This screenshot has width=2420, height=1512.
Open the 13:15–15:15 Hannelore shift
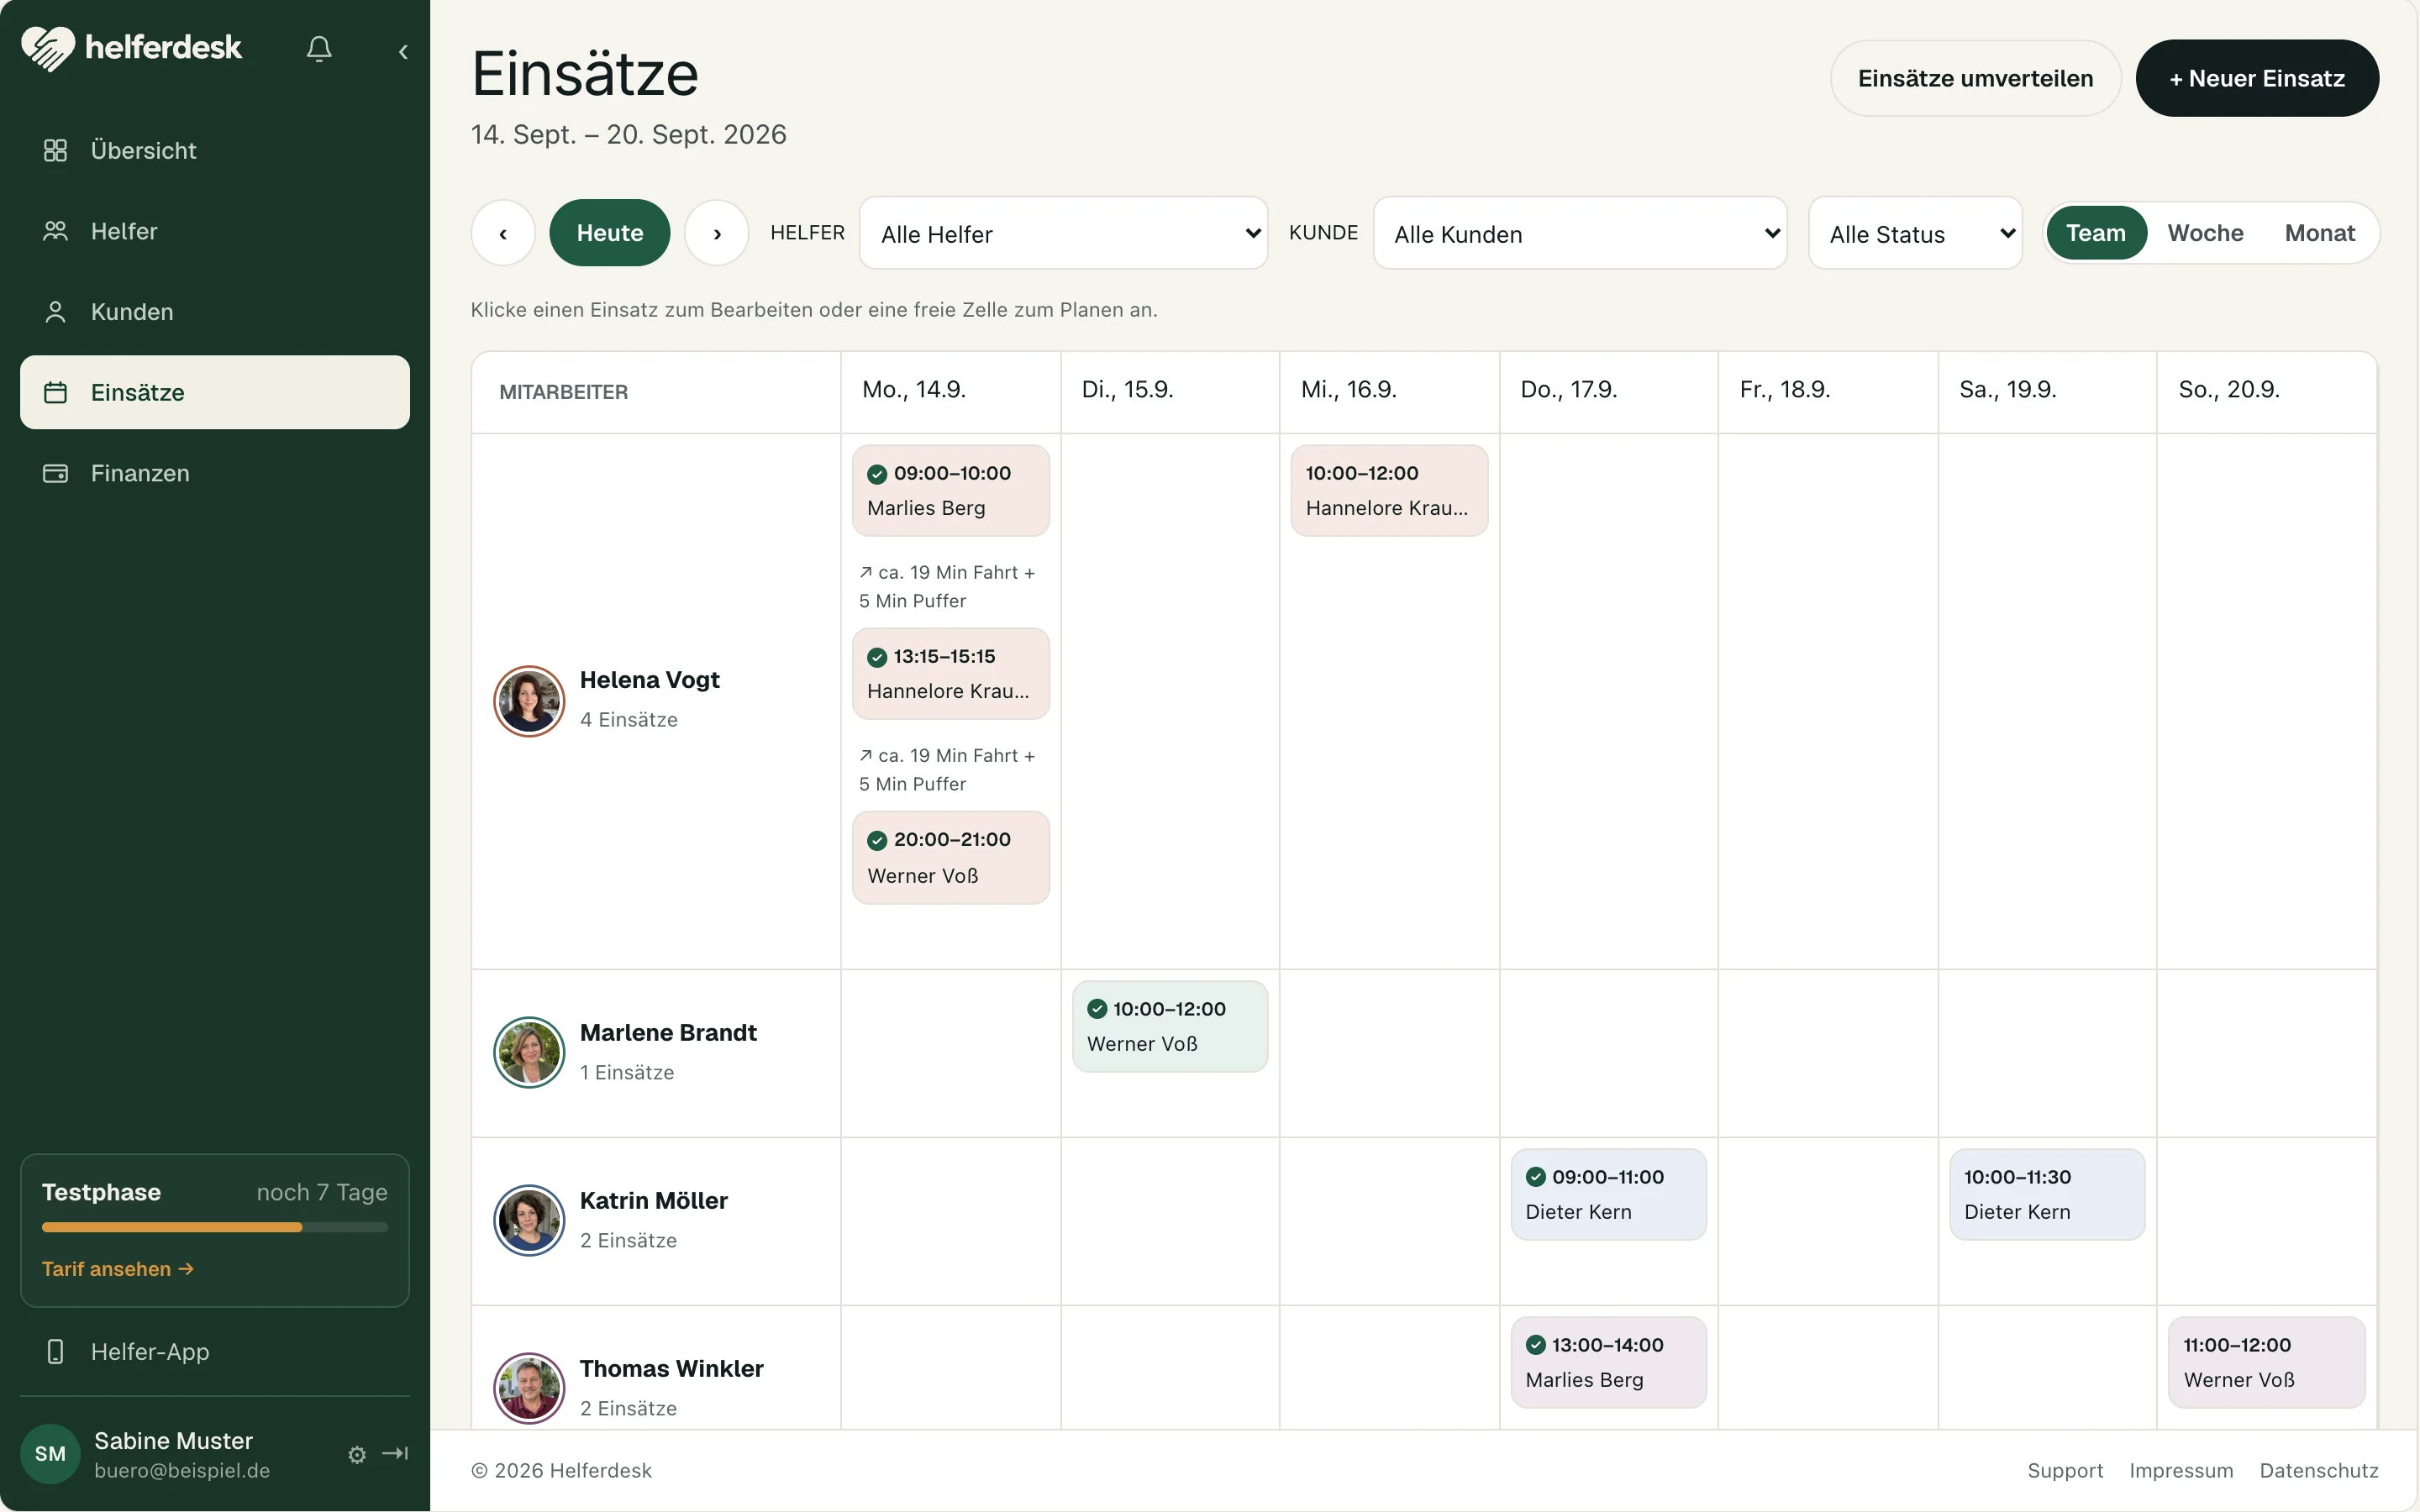click(951, 673)
